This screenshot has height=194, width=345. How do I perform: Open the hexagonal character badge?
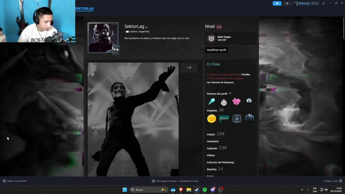point(249,119)
